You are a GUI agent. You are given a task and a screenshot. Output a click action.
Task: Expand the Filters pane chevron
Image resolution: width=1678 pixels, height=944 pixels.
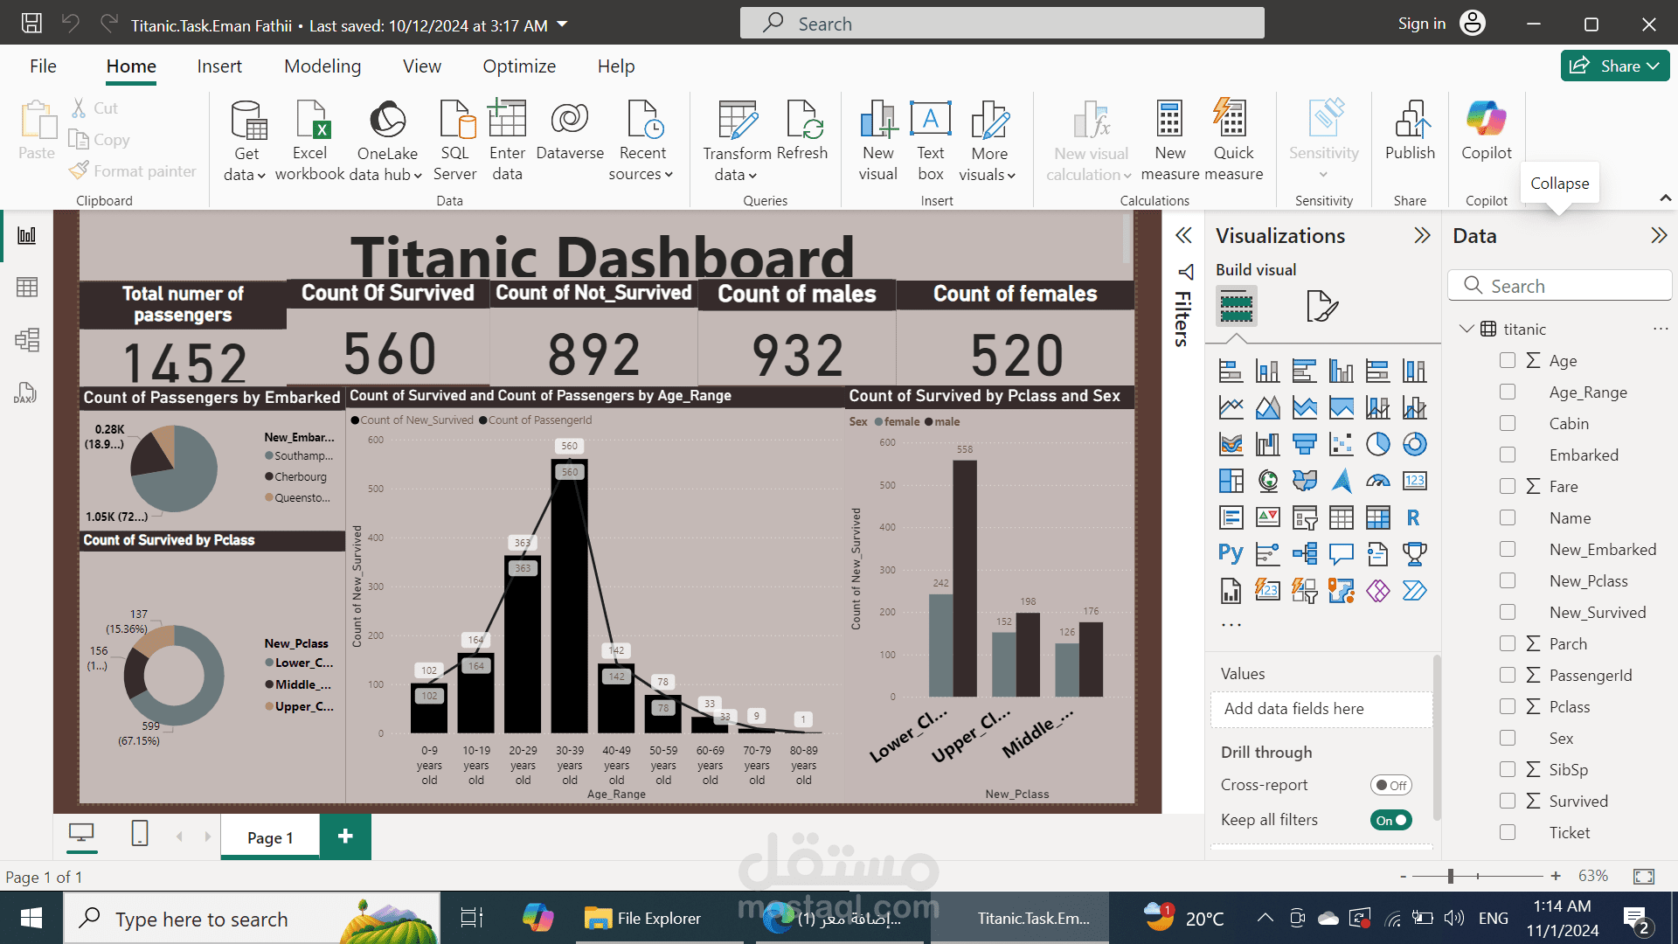[1183, 235]
